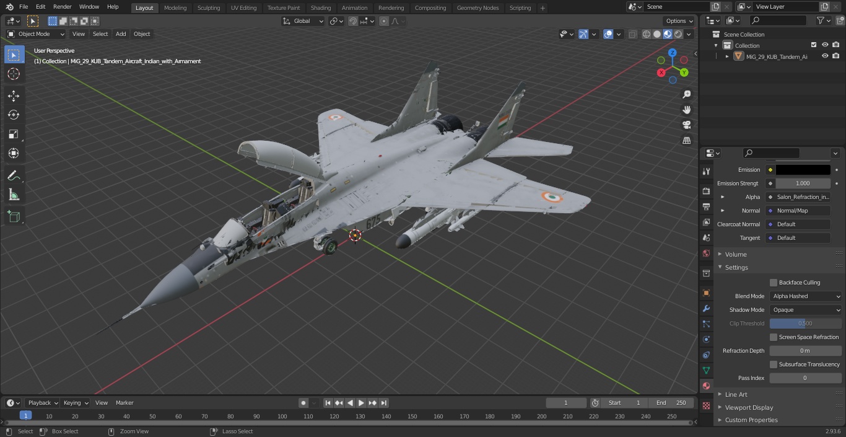846x437 pixels.
Task: Open the Scene properties tab
Action: pos(706,237)
